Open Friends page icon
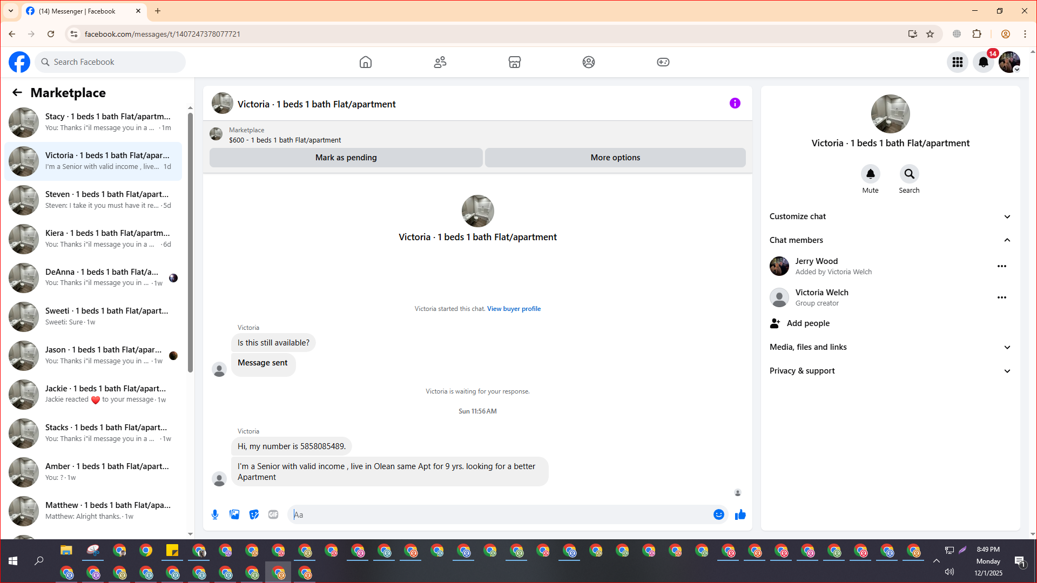This screenshot has height=583, width=1037. coord(440,62)
